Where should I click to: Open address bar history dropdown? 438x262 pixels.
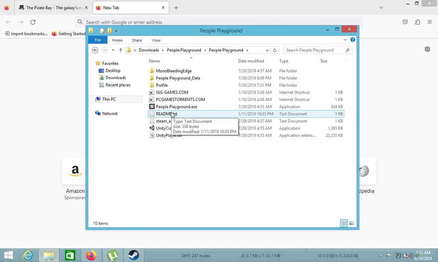[x=267, y=50]
